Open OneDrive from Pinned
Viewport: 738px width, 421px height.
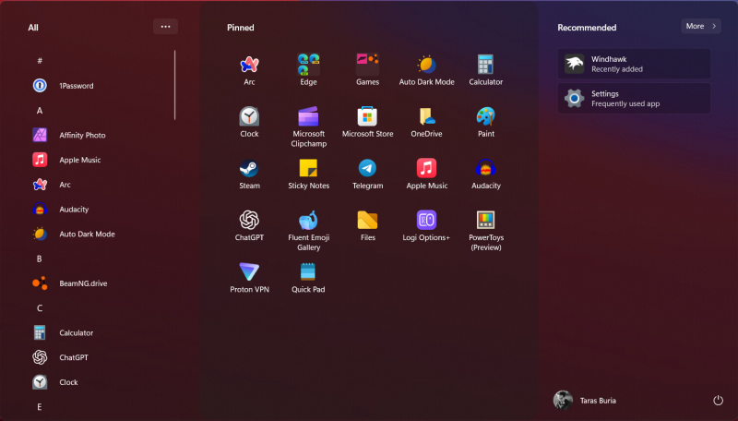[x=426, y=122]
